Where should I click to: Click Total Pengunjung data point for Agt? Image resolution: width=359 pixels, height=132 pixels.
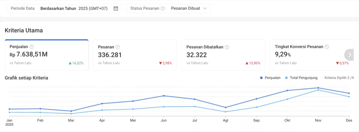(226, 112)
